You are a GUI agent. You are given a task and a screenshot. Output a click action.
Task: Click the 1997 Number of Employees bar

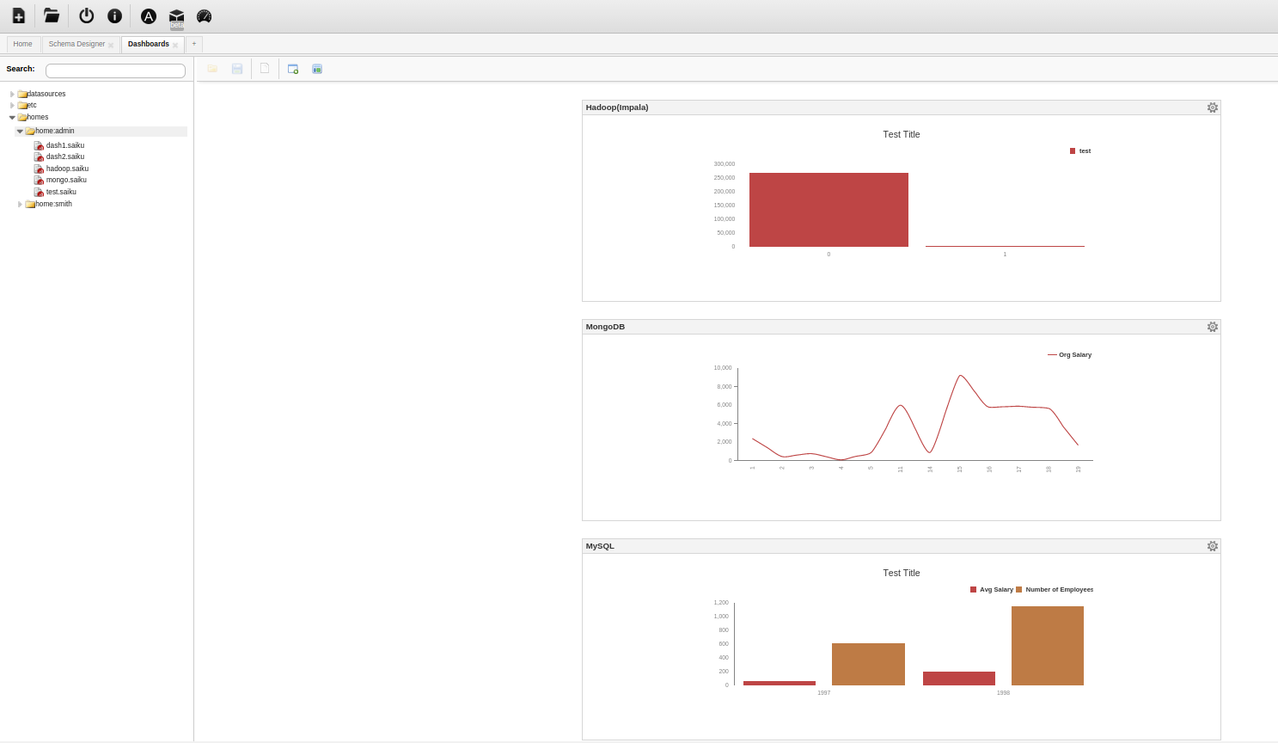coord(868,664)
